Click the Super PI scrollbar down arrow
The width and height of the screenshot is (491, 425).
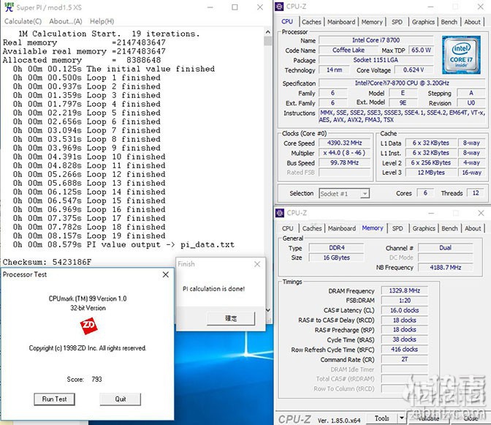click(267, 309)
